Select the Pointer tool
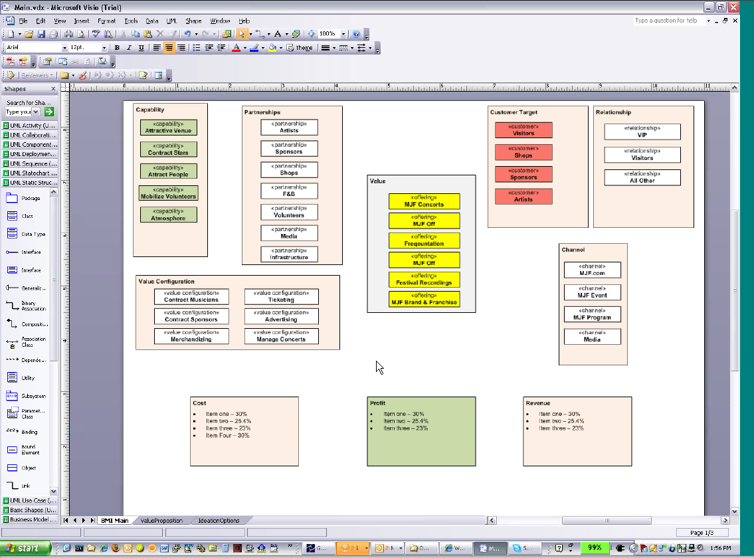The width and height of the screenshot is (754, 558). 242,34
